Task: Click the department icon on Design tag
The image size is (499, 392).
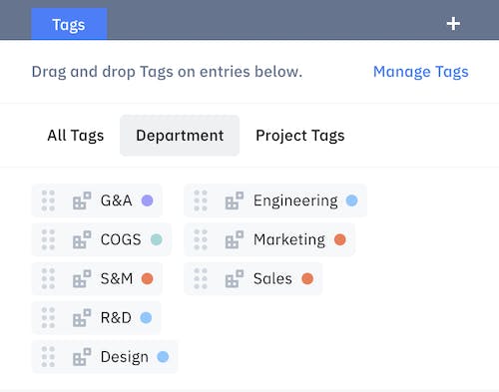Action: (82, 357)
